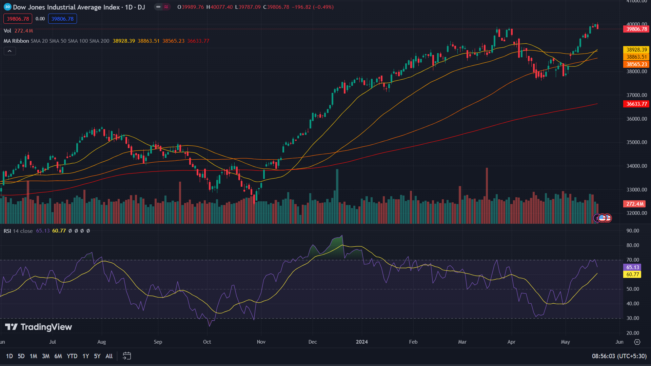Click the red-bordered 39806.78 sell price box
Image resolution: width=651 pixels, height=366 pixels.
[18, 19]
